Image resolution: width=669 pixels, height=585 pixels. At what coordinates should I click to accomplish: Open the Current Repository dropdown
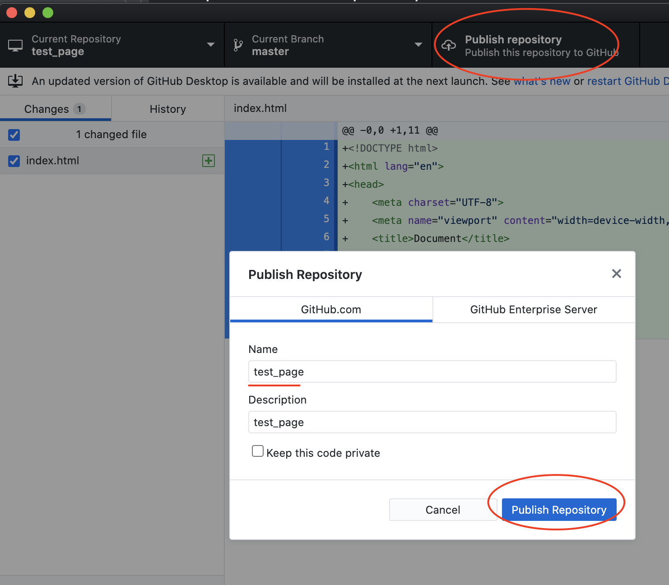210,45
